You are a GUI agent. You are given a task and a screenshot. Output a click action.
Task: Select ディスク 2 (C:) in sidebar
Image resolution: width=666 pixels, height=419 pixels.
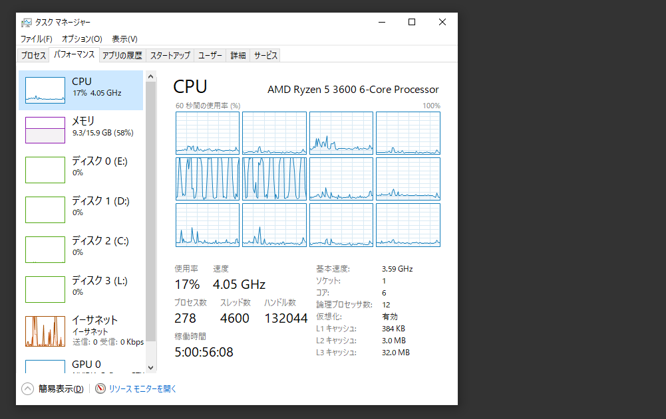(81, 250)
